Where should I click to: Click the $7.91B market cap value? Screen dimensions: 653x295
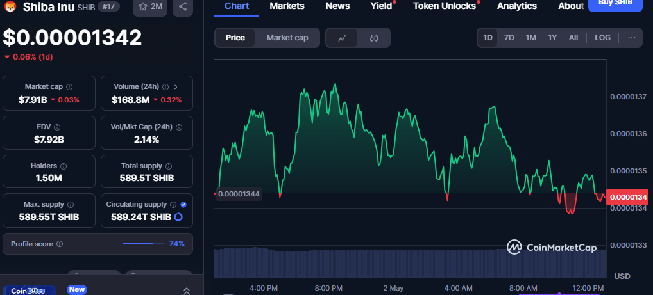pos(33,100)
